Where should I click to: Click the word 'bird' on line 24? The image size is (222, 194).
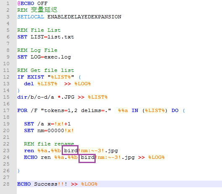(x=87, y=157)
